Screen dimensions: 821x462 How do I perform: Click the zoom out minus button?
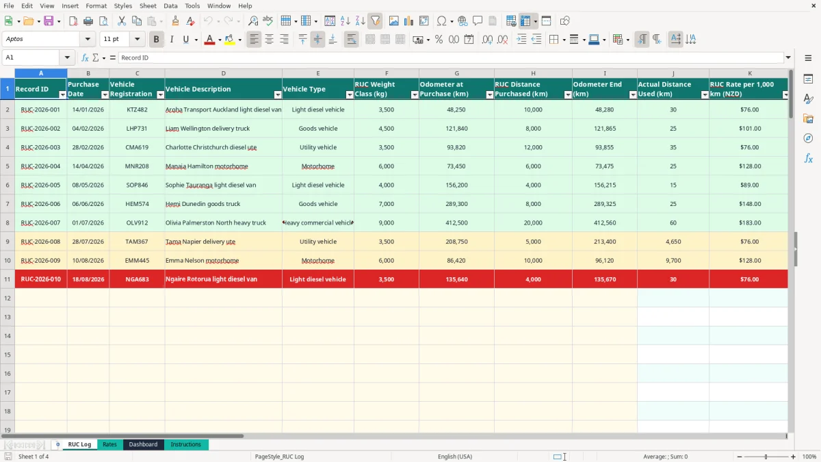pos(738,457)
